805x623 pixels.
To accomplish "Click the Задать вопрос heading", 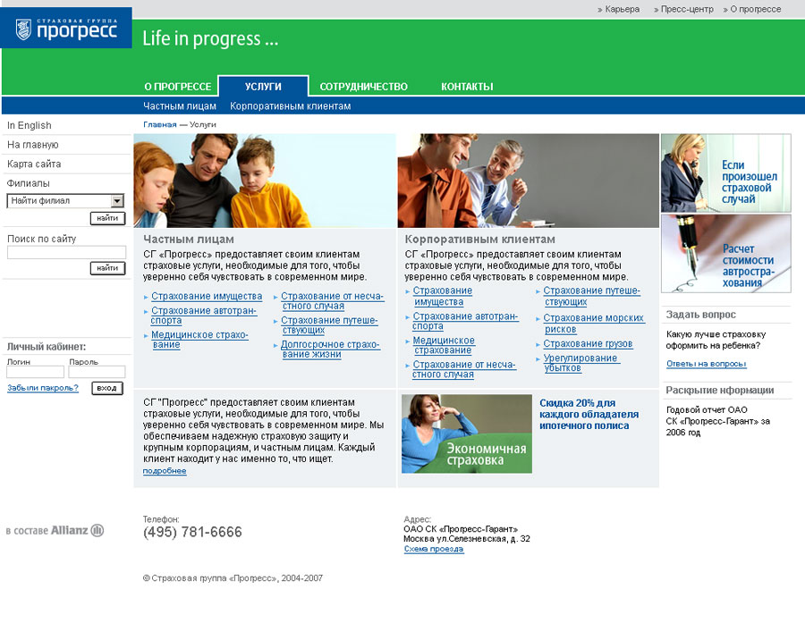I will (700, 315).
